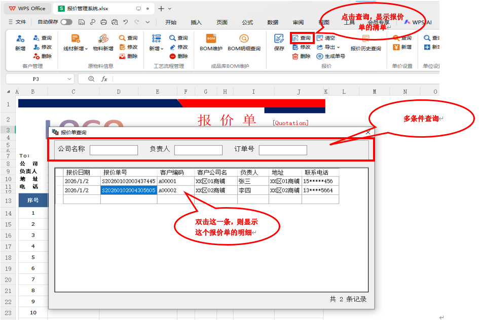Click 修改 in 客户管理 group
The image size is (479, 320).
[x=43, y=47]
